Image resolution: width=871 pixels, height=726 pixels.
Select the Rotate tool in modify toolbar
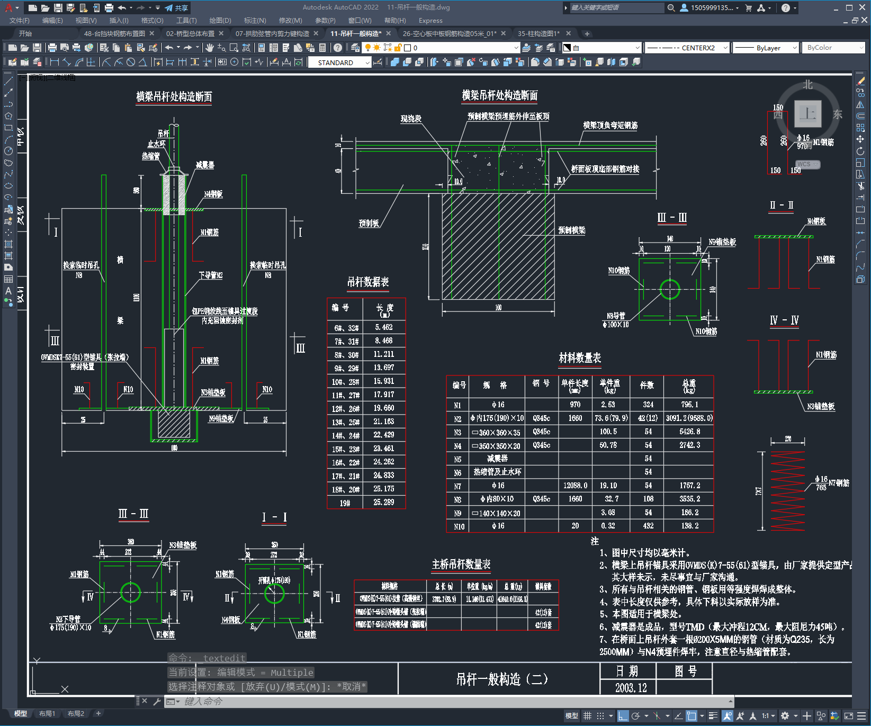point(860,151)
